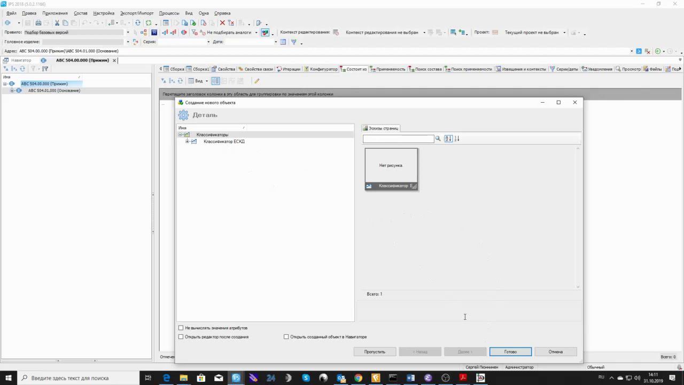Viewport: 684px width, 385px height.
Task: Select the Навигатор tab
Action: tap(21, 60)
